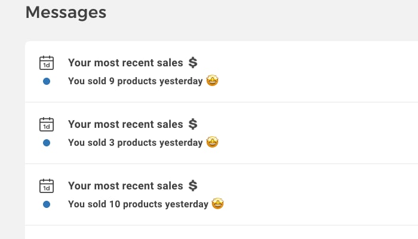Click the star-eyes emoji after 9 products yesterday
Viewport: 418px width, 239px height.
pyautogui.click(x=212, y=81)
